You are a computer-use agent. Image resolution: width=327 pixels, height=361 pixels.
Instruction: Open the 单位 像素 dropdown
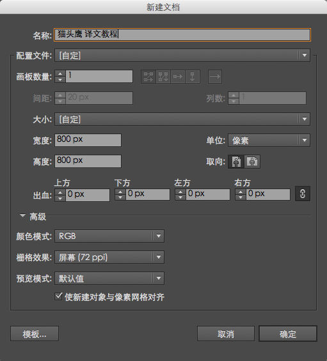tap(269, 140)
